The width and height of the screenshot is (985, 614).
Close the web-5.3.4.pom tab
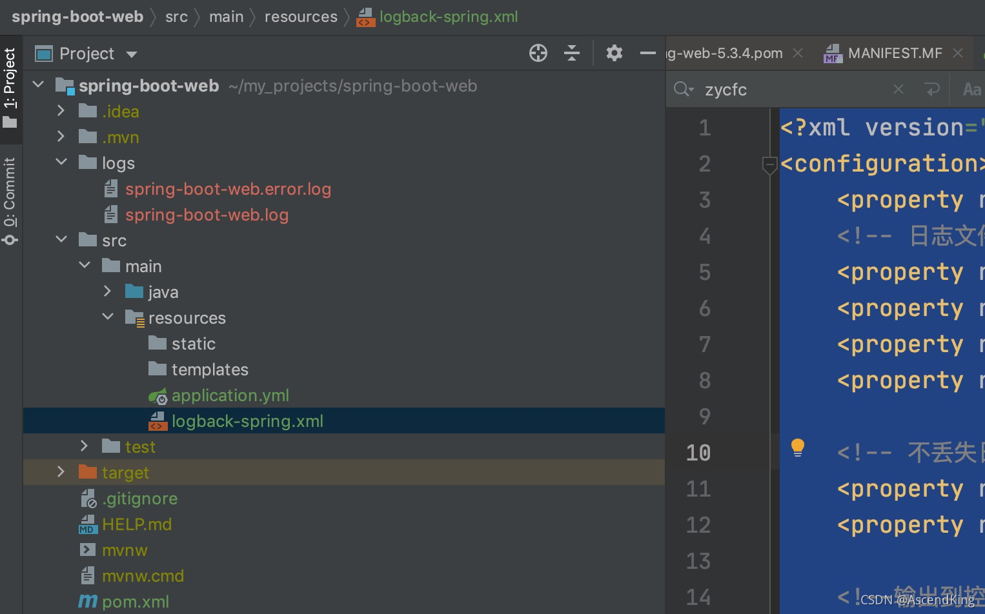click(798, 53)
